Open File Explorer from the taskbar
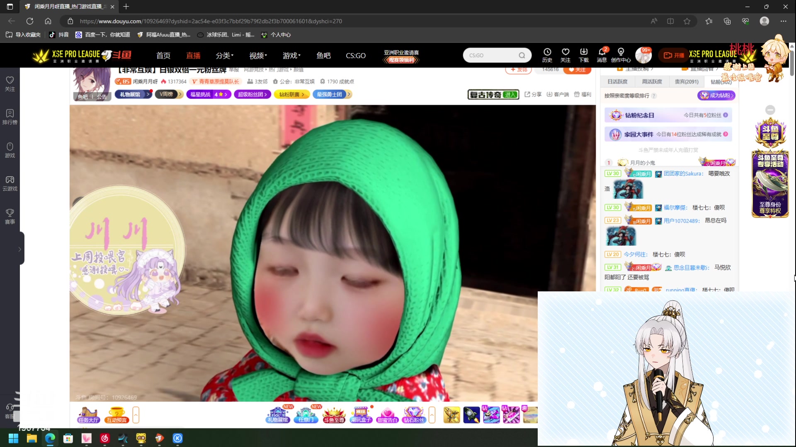Viewport: 796px width, 447px height. tap(32, 438)
